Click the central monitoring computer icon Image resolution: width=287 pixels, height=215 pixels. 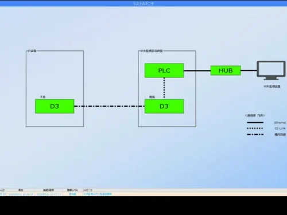click(x=271, y=71)
